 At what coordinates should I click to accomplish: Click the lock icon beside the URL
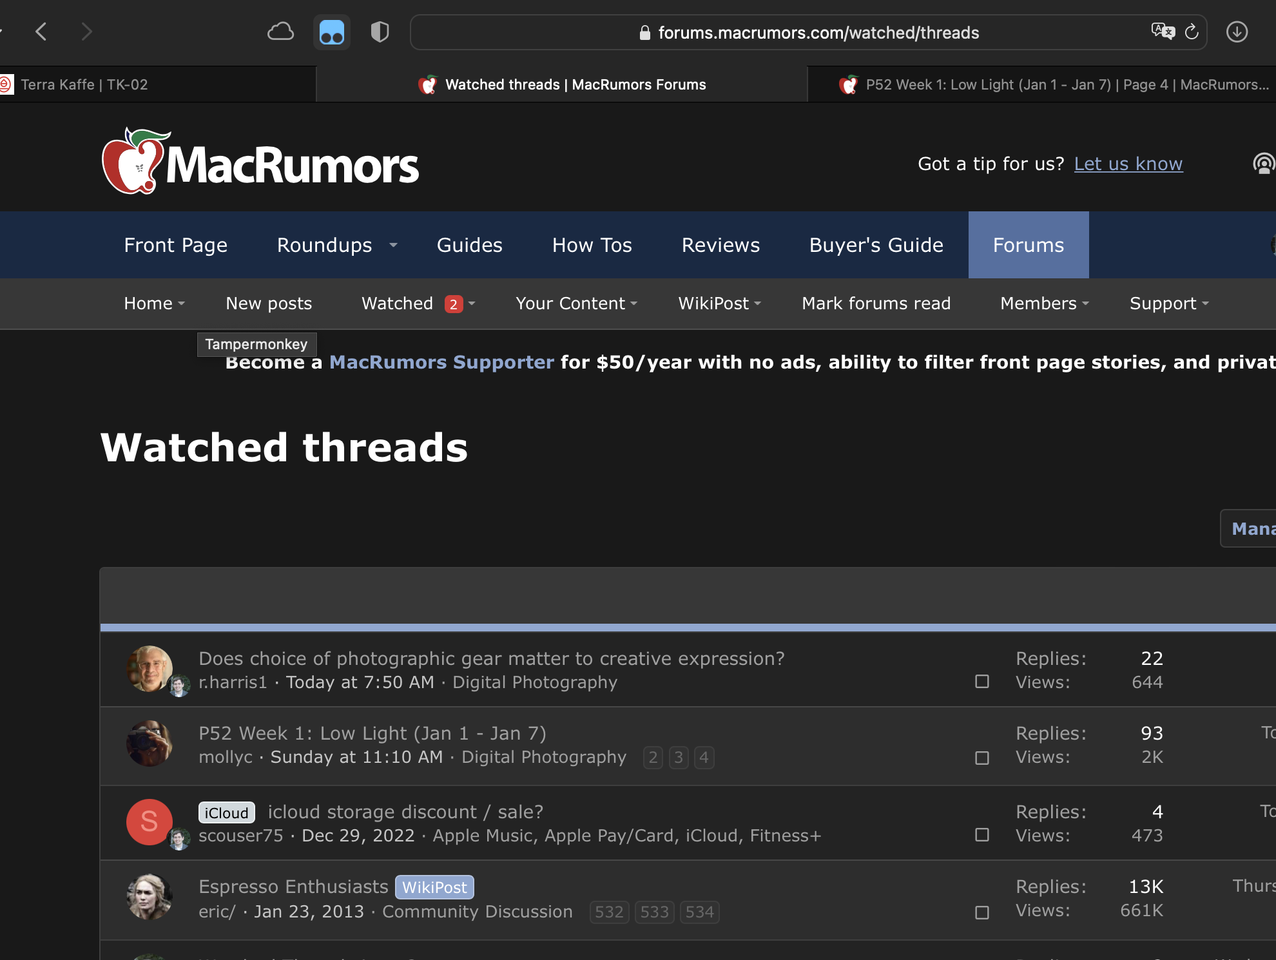[644, 33]
